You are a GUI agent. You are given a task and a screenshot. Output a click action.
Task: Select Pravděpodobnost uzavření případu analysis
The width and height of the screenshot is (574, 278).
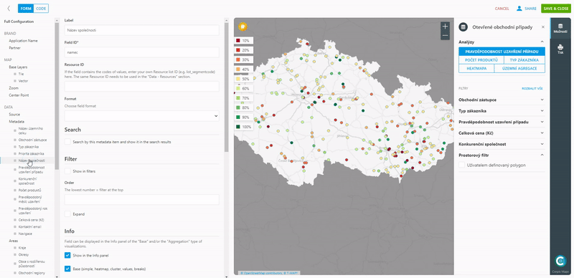[502, 52]
